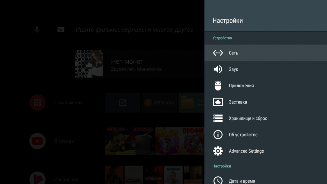Open the Нет монет album thumbnail
The image size is (327, 184).
[x=89, y=64]
